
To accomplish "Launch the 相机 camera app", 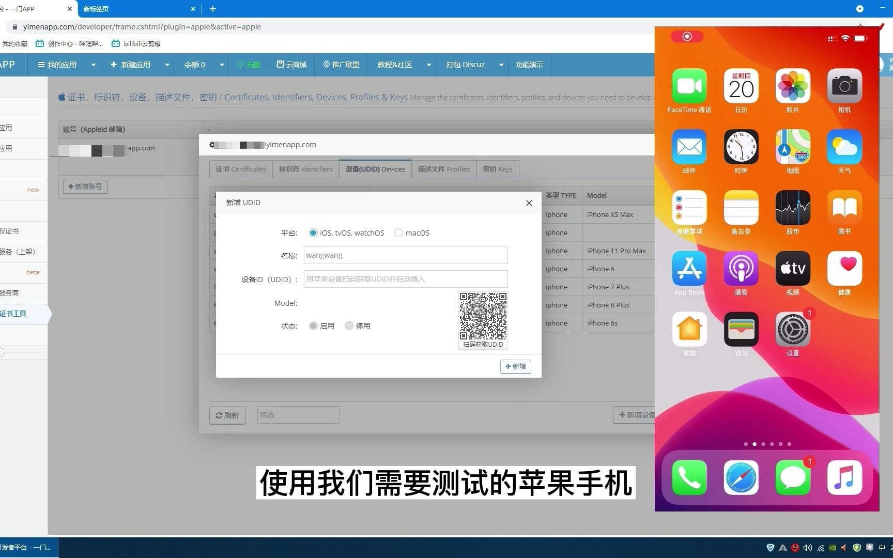I will click(x=844, y=86).
